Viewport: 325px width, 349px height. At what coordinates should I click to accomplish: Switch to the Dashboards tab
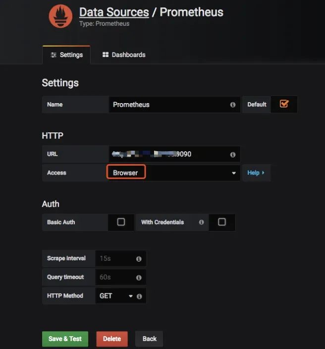[x=124, y=55]
